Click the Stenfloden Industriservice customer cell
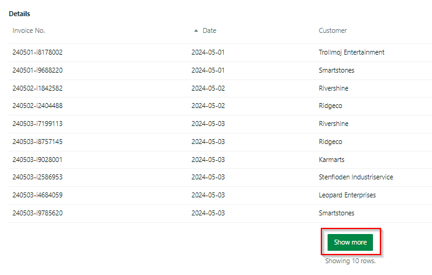The height and width of the screenshot is (275, 432). coord(356,177)
